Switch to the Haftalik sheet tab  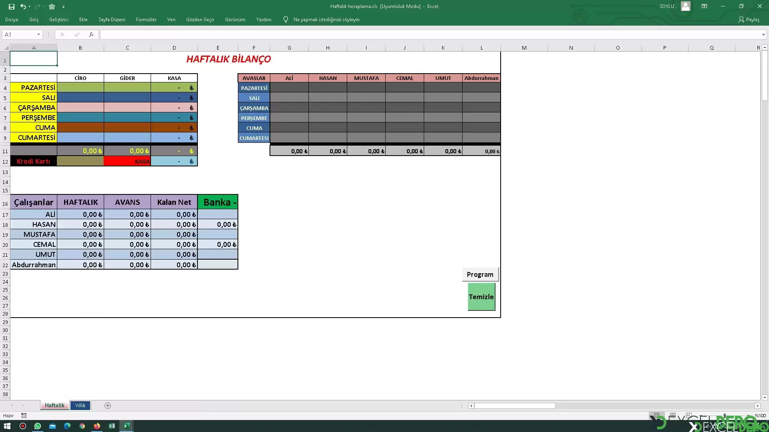click(x=54, y=405)
